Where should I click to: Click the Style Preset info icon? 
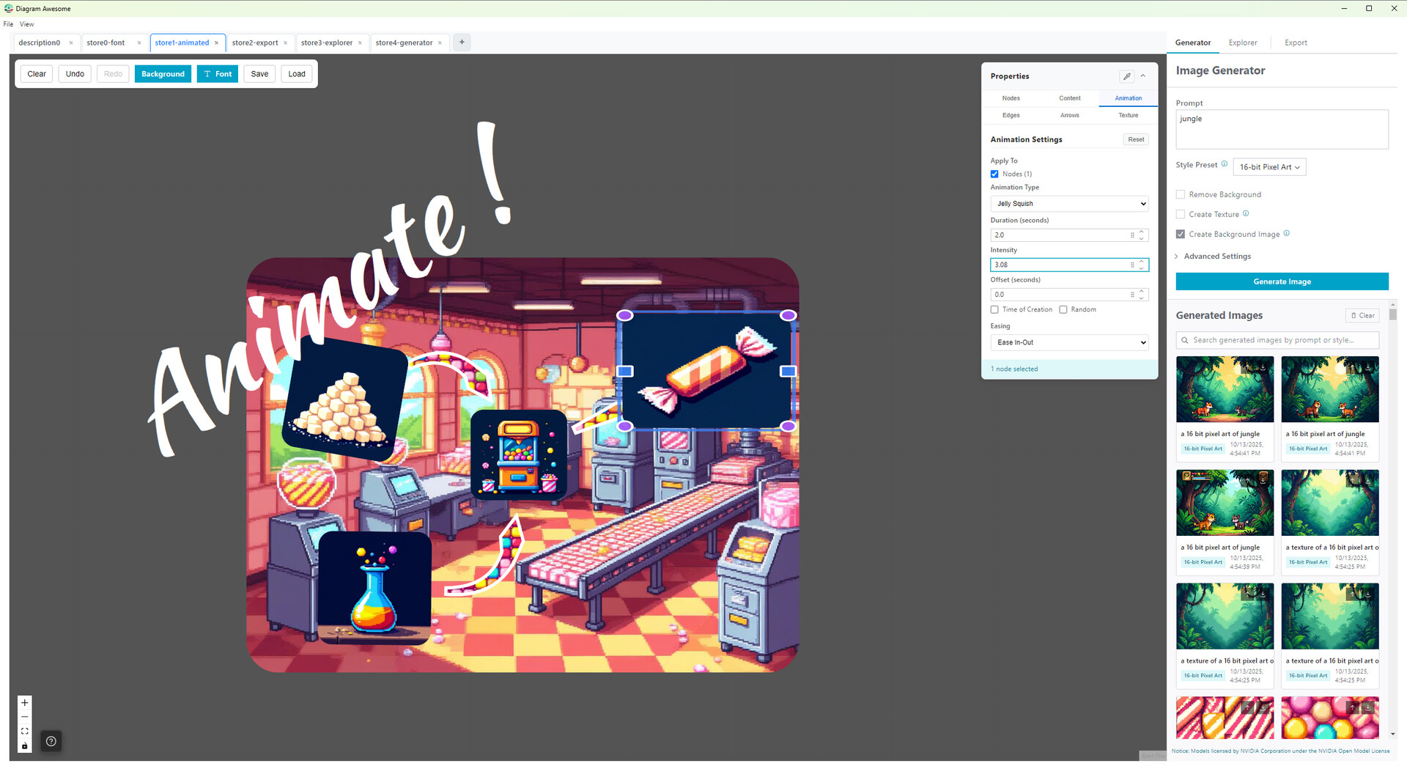(1224, 164)
